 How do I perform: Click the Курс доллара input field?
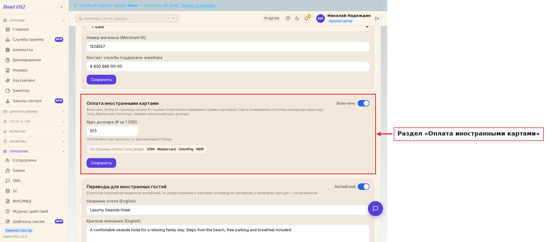coord(112,131)
